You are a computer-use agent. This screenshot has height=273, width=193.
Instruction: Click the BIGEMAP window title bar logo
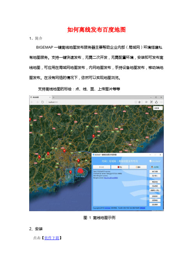[x=93, y=155]
